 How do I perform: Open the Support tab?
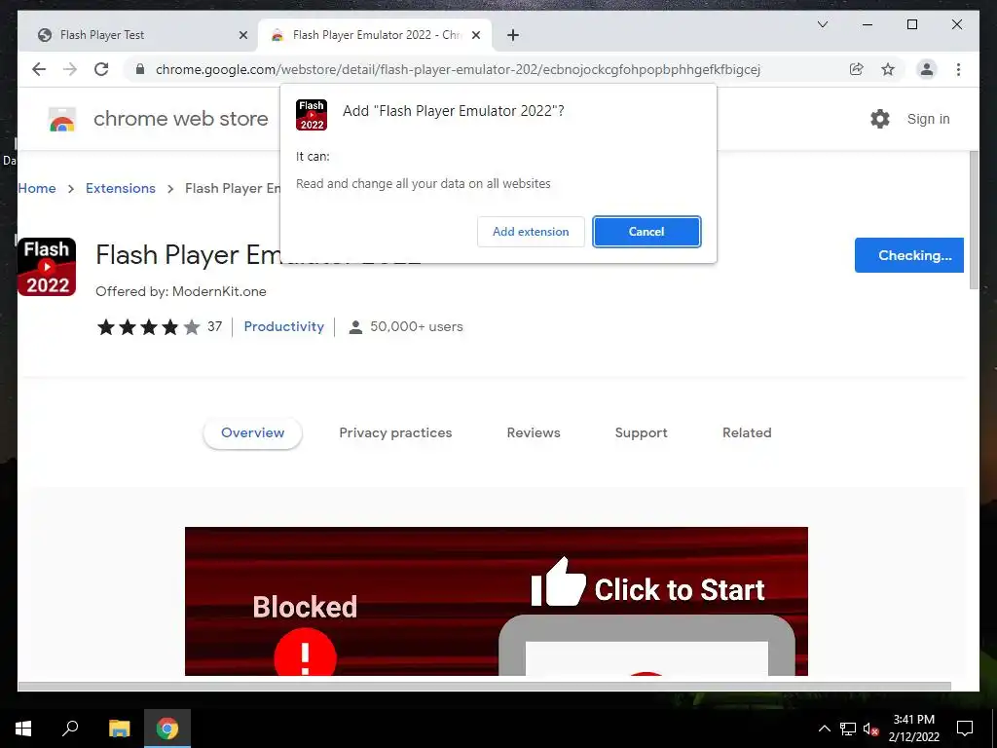click(x=641, y=433)
